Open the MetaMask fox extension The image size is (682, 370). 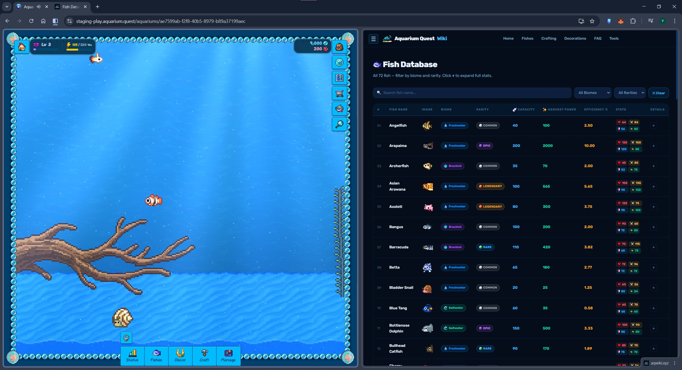(x=621, y=21)
